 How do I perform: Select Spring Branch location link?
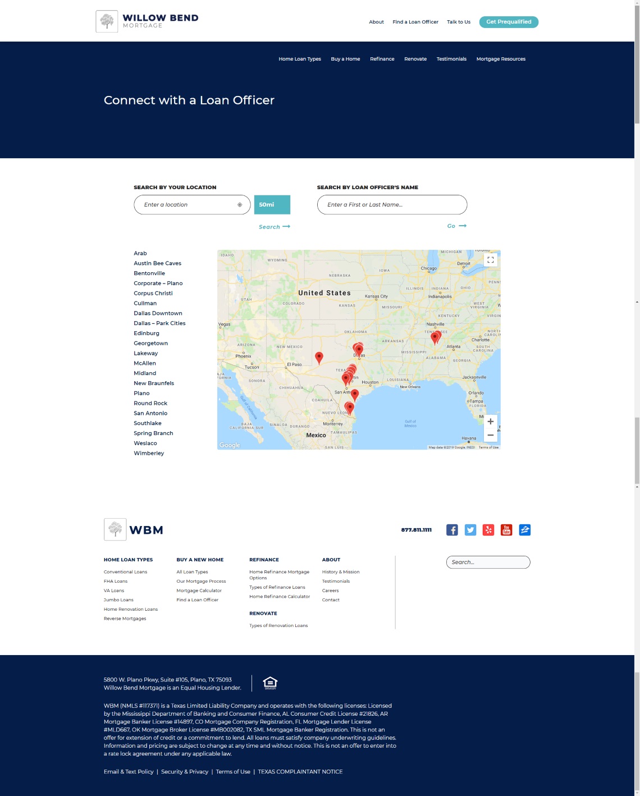click(153, 433)
